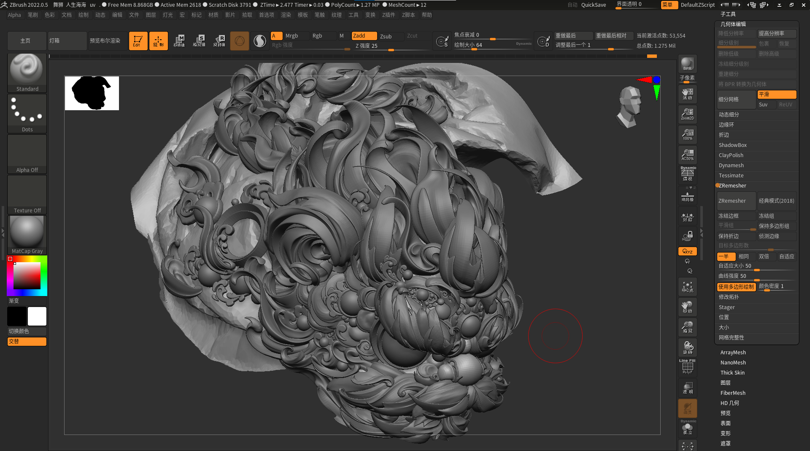Click the QuickSave button
Image resolution: width=810 pixels, height=451 pixels.
(593, 5)
